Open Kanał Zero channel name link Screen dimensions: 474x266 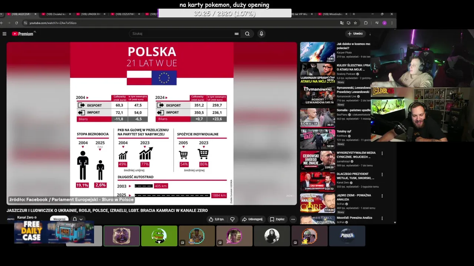pos(25,217)
